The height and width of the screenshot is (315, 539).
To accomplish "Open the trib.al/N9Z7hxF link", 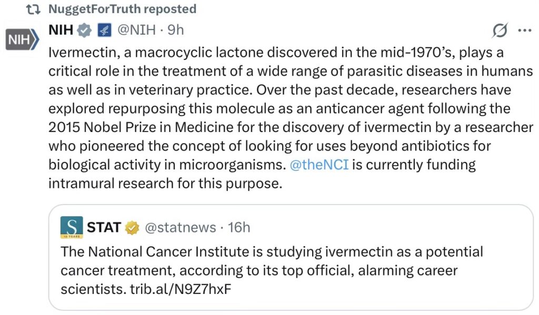I will 181,290.
